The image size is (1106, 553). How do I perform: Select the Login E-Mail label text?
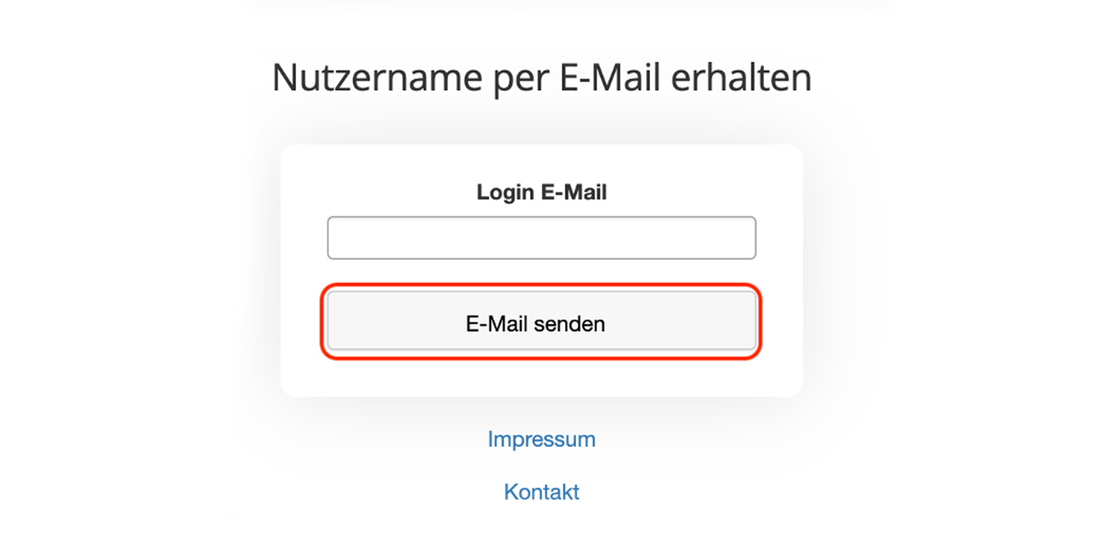(x=541, y=193)
